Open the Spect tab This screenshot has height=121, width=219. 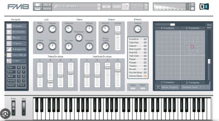[x=11, y=85]
